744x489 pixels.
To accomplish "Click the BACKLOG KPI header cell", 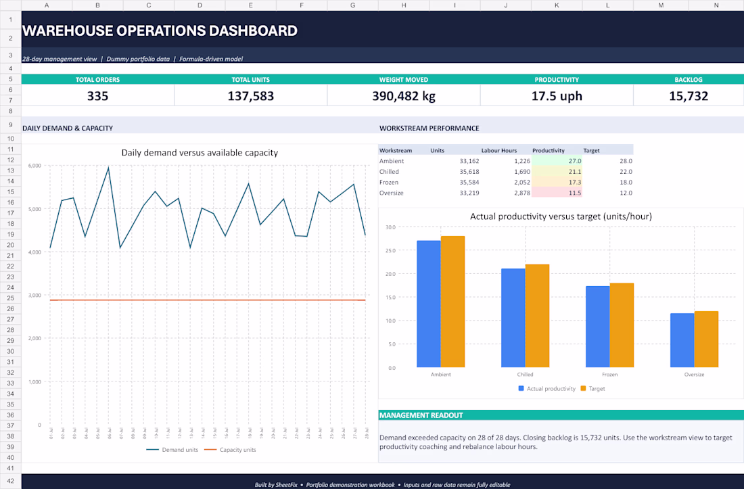I will [x=689, y=80].
